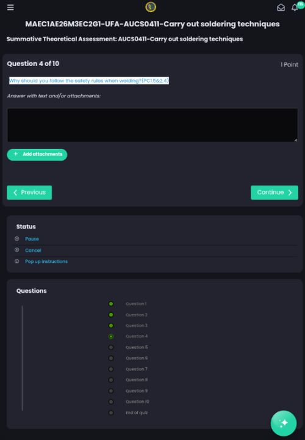This screenshot has width=305, height=440.
Task: Click the Pause status icon
Action: [17, 239]
